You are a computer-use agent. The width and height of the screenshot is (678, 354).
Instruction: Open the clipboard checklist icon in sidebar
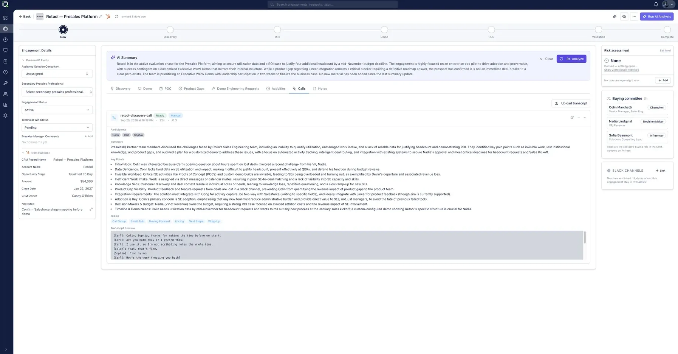coord(5,61)
